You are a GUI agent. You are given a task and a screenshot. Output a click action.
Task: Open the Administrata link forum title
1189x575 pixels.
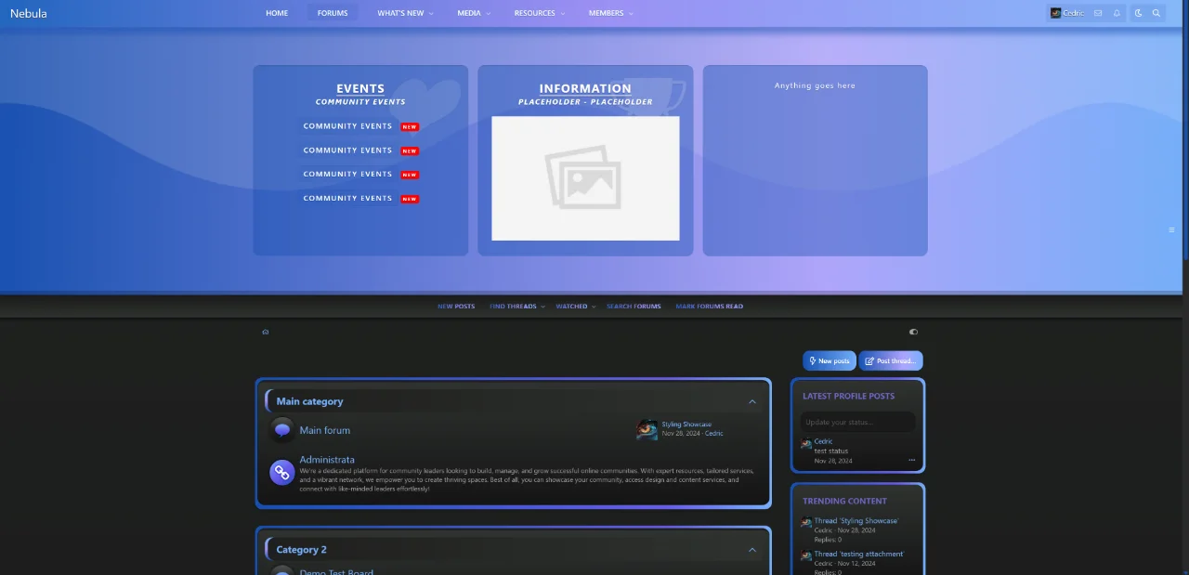point(327,460)
